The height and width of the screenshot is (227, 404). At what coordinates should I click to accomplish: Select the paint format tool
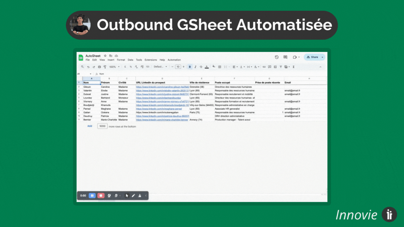(x=105, y=67)
